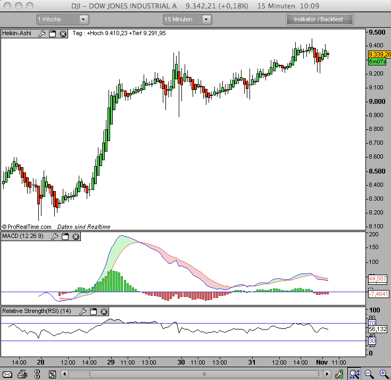Maximize the RSI indicator panel
391x380 pixels.
93,311
